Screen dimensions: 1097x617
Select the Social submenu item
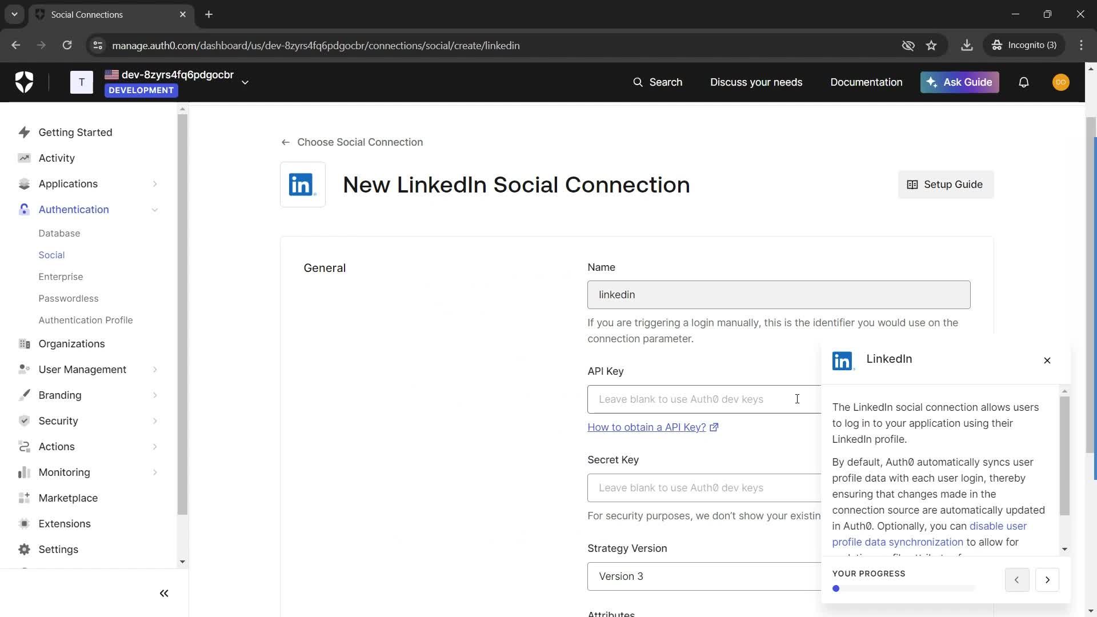tap(51, 255)
